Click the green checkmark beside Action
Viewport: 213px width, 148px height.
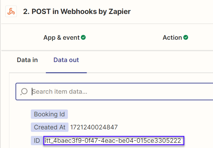point(186,37)
